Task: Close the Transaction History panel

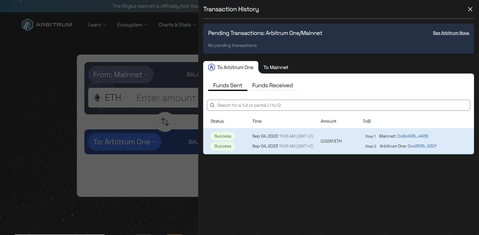Action: point(470,9)
